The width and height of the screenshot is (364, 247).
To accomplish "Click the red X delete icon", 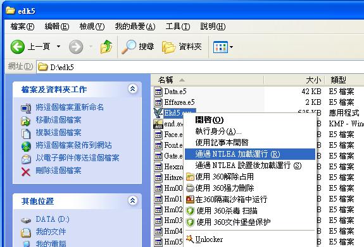I will [26, 172].
